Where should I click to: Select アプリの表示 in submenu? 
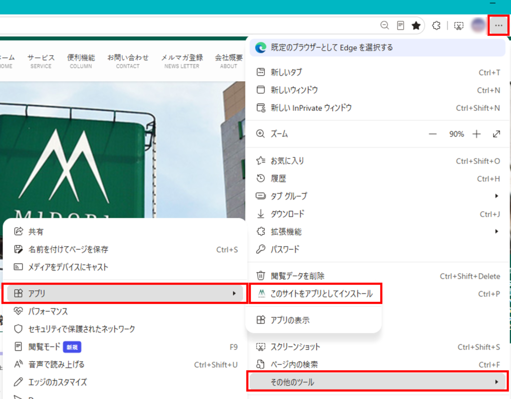pyautogui.click(x=313, y=320)
